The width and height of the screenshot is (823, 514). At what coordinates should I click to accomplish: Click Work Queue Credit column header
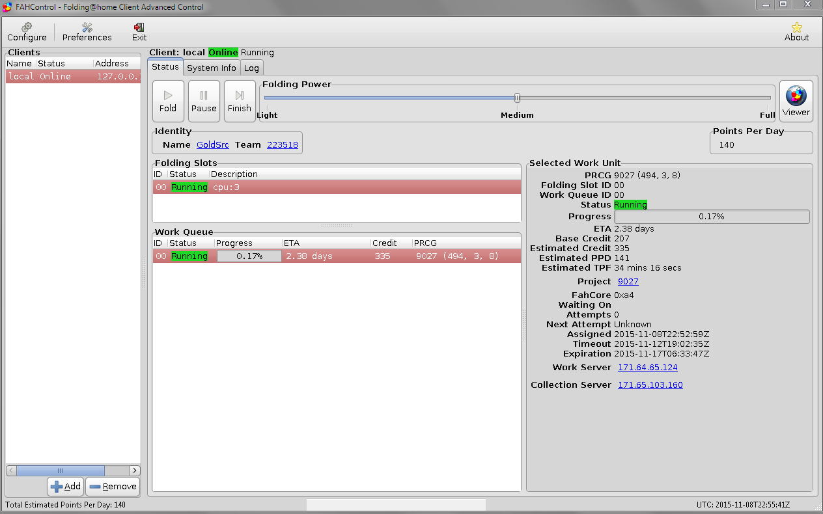pos(391,243)
